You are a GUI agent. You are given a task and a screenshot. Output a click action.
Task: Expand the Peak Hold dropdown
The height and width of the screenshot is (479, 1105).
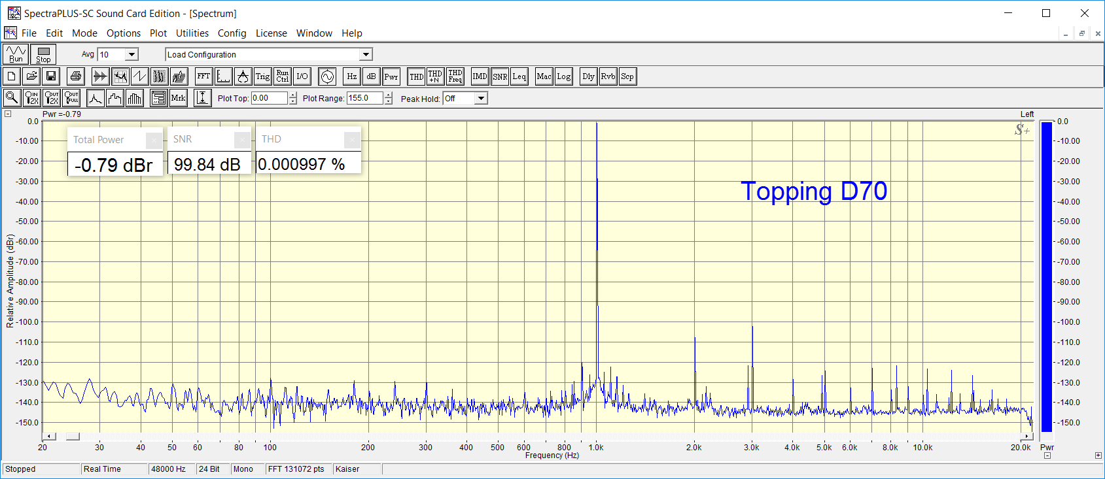coord(481,99)
